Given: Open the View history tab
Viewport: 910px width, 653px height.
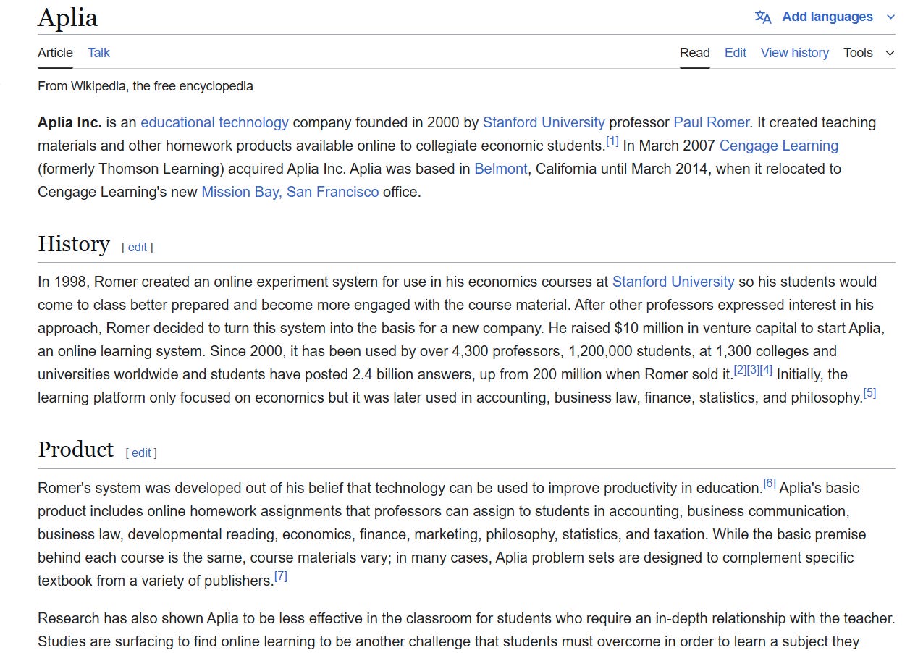Looking at the screenshot, I should point(794,53).
